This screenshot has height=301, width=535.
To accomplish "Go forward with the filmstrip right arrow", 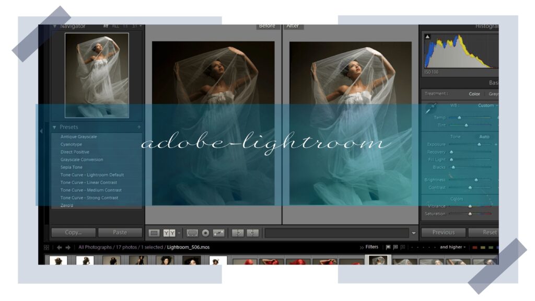I will (x=68, y=247).
